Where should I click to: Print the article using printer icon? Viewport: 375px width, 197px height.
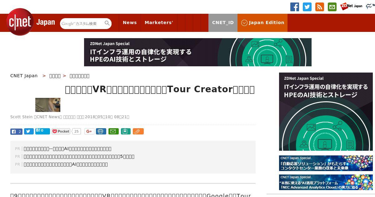(101, 131)
